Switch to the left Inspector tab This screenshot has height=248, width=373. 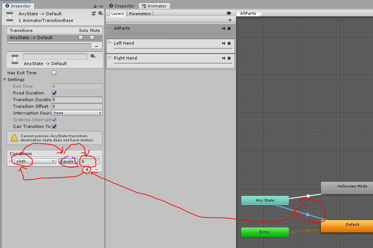[18, 6]
